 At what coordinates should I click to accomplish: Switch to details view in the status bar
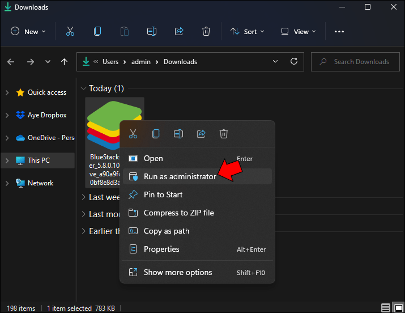(386, 308)
